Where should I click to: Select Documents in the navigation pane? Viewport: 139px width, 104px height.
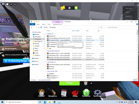point(38,39)
